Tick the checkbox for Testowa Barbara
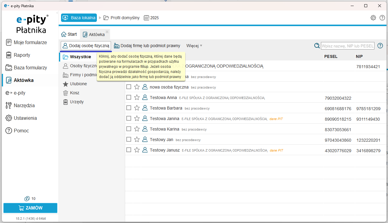Viewport: 388px width, 223px height. click(129, 108)
